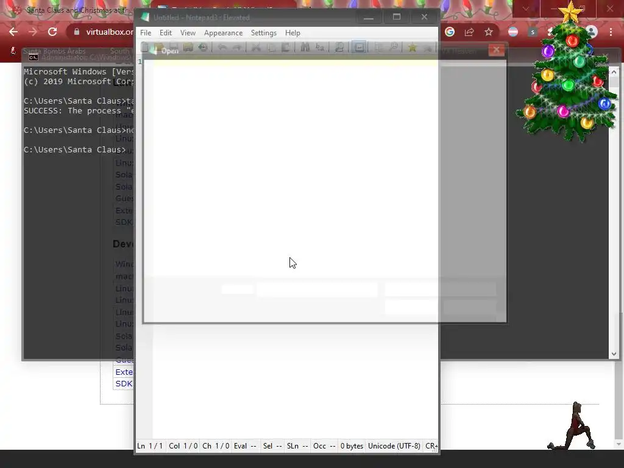Click Chrome's Back arrow button

[x=13, y=32]
